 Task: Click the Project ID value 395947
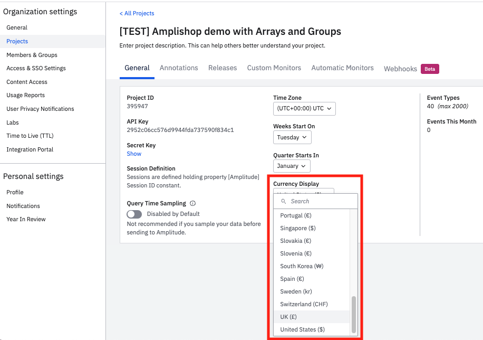coord(138,106)
